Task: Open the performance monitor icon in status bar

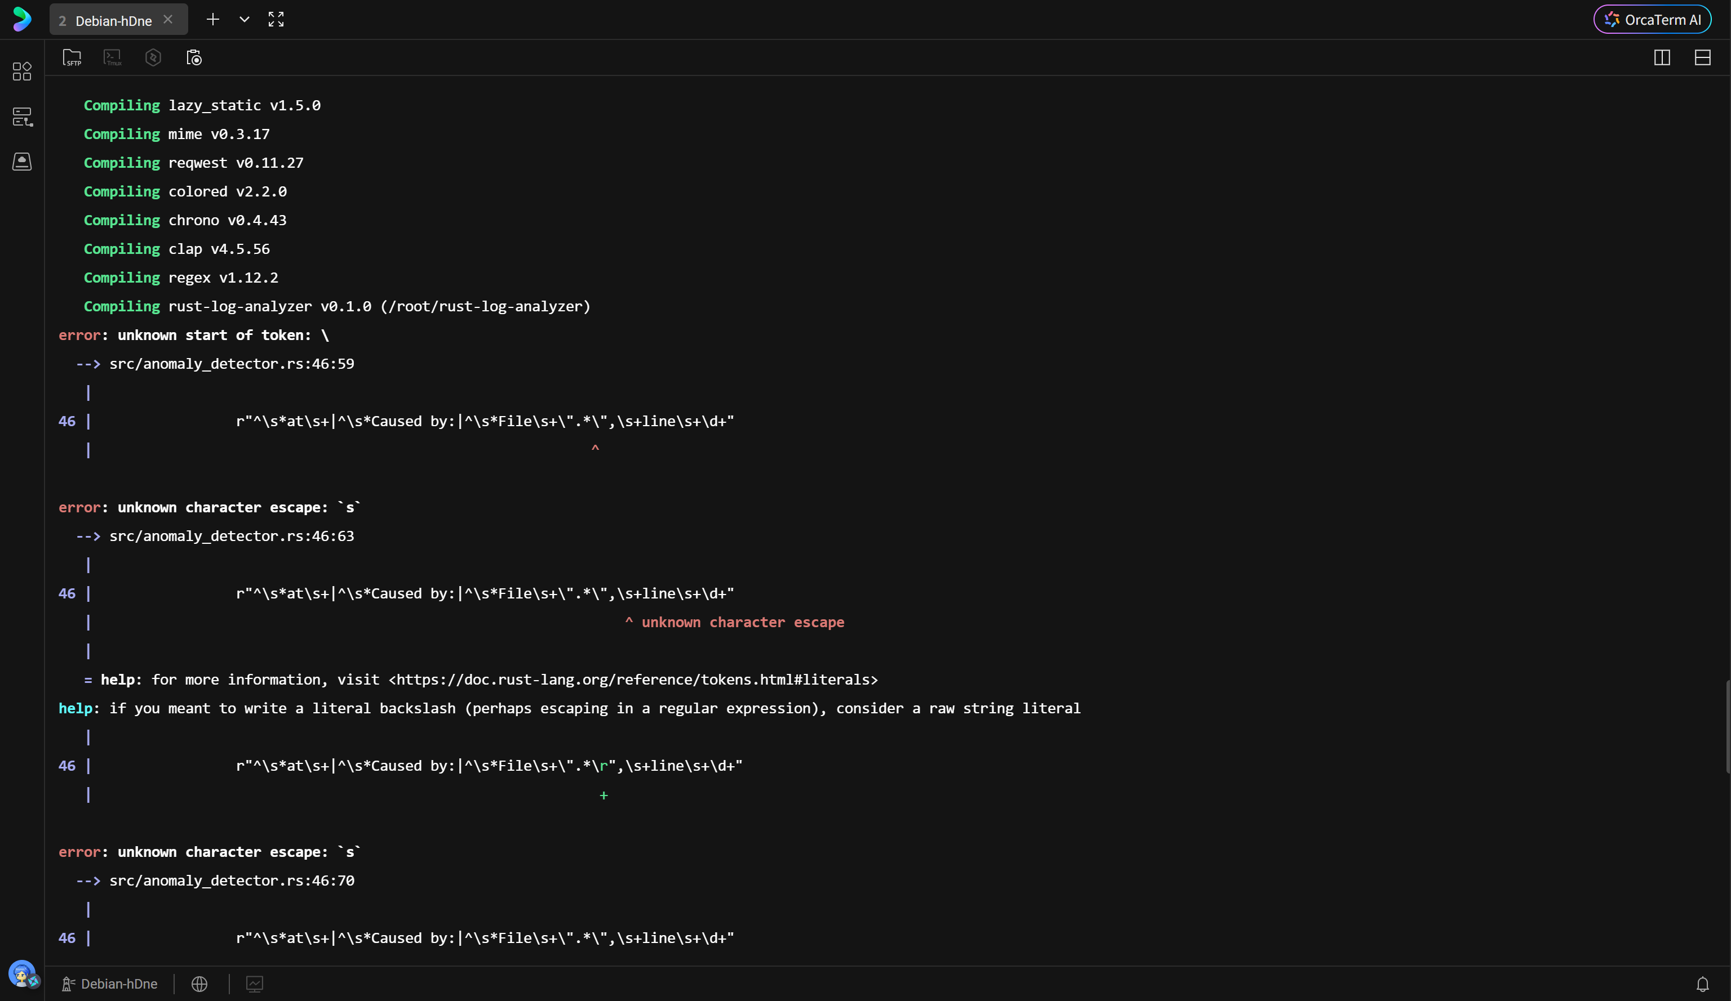Action: 254,984
